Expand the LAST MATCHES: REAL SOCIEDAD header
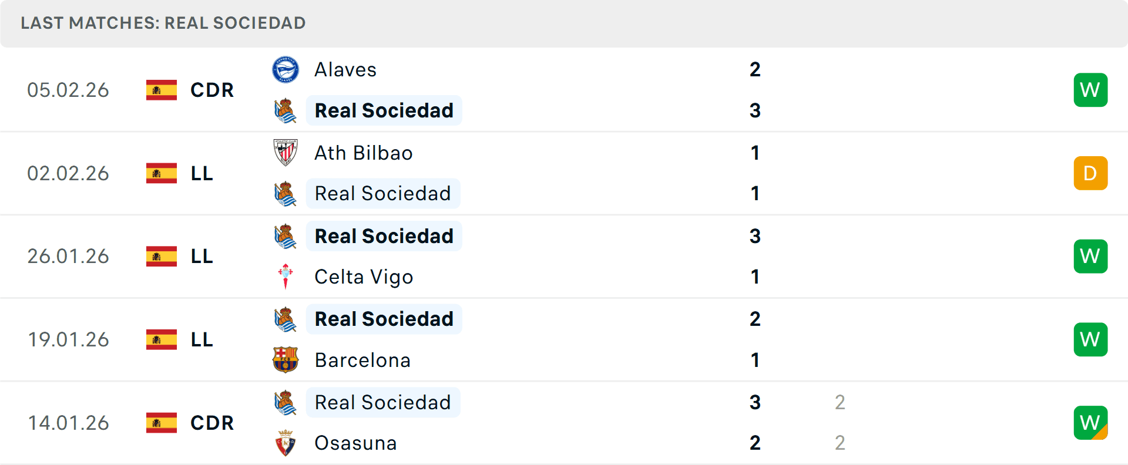 coord(163,23)
